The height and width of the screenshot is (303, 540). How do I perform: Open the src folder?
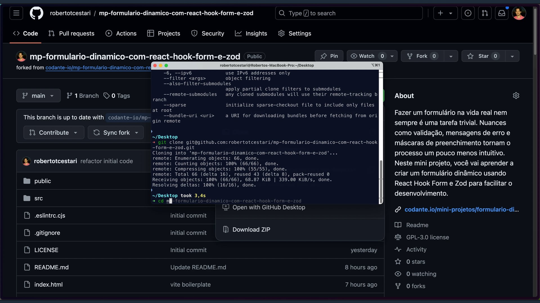point(39,198)
